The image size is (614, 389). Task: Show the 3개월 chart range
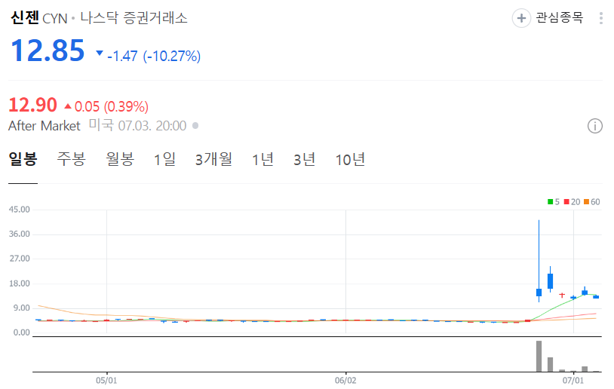[x=213, y=159]
